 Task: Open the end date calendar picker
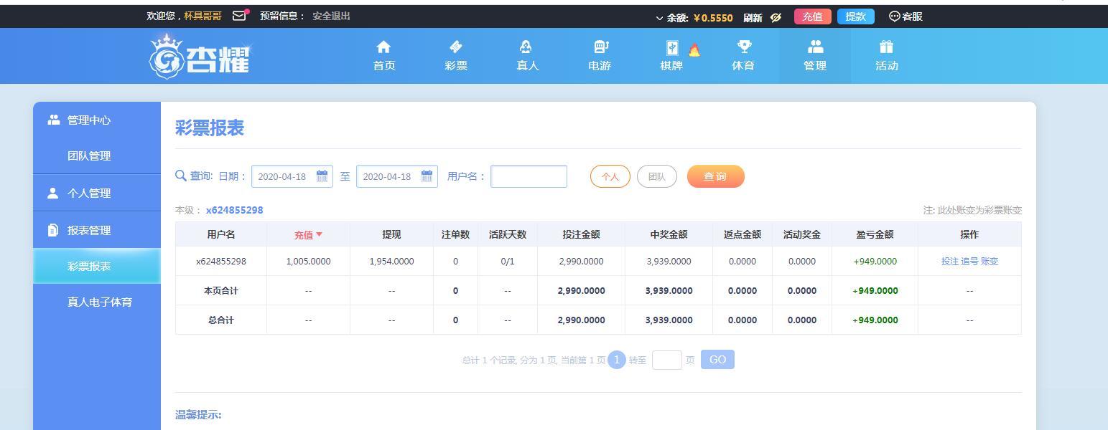427,176
